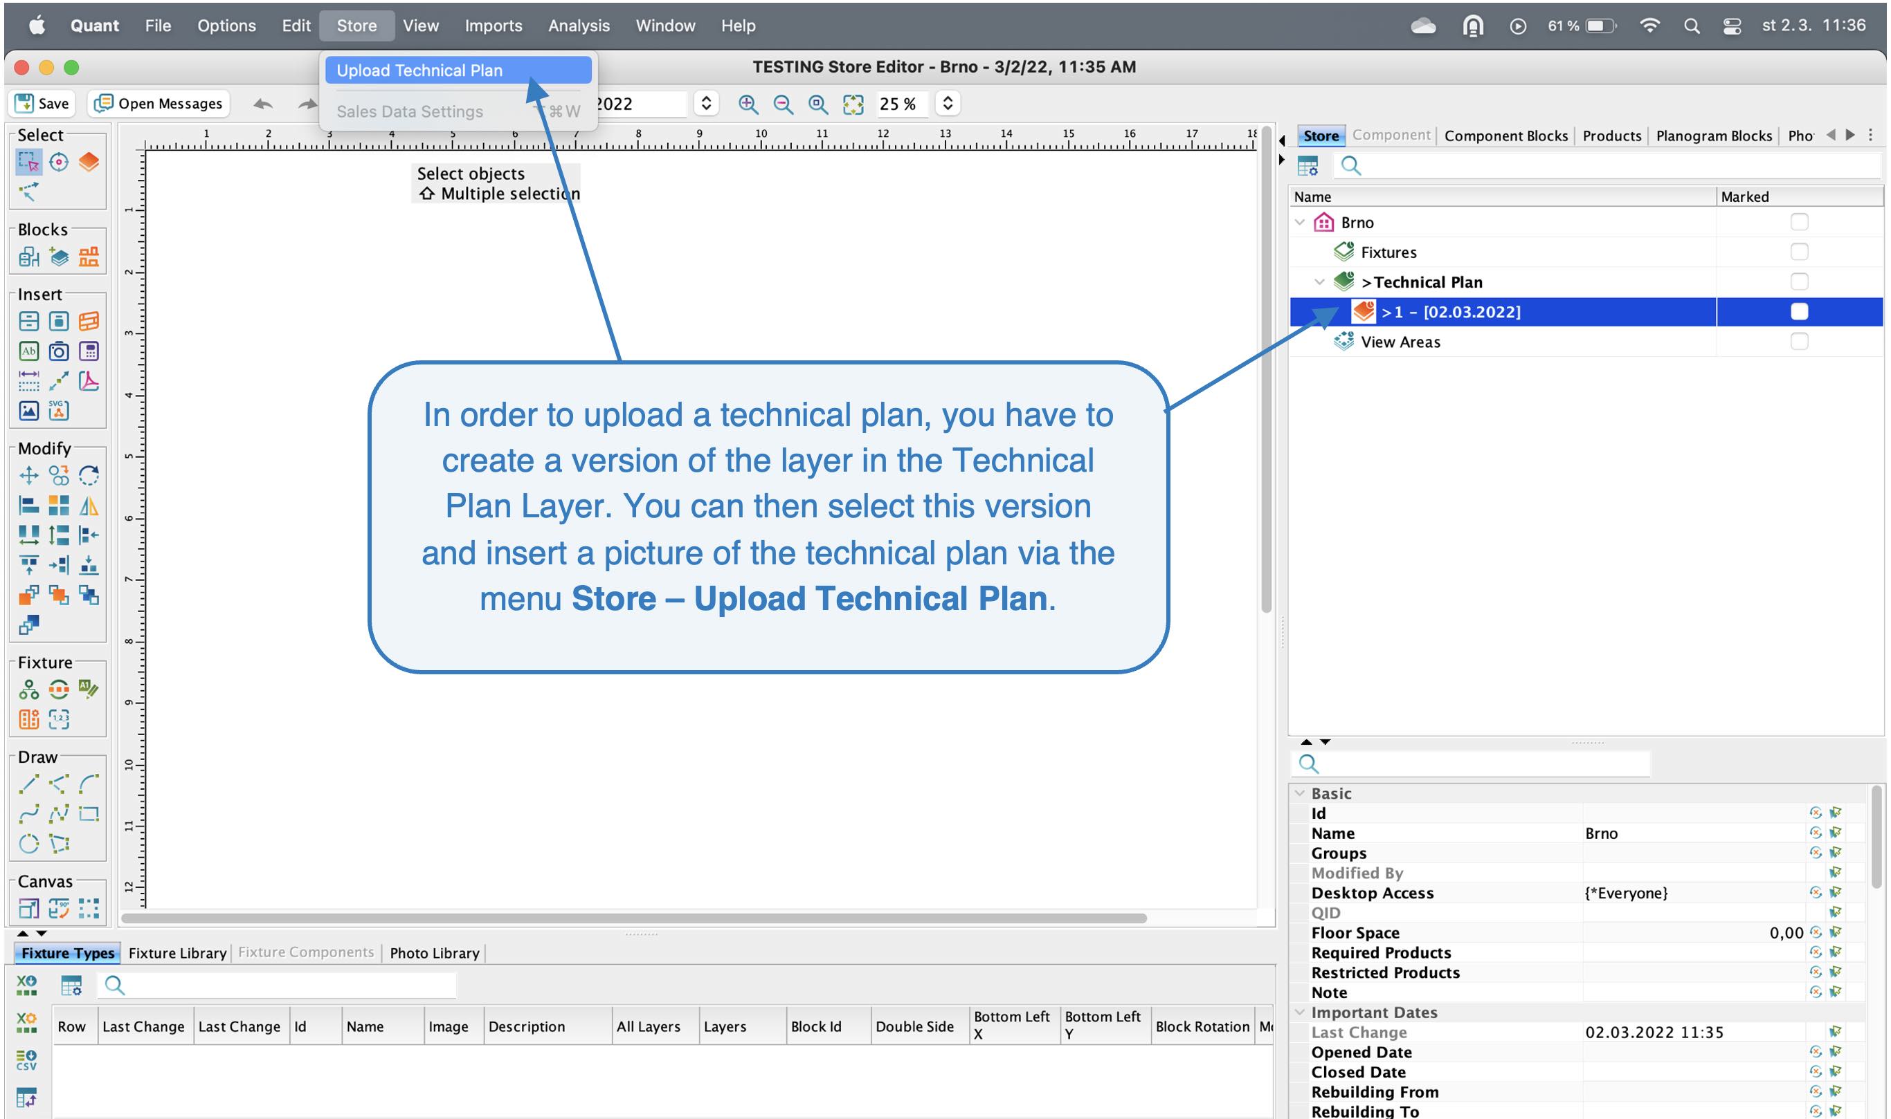This screenshot has height=1119, width=1891.
Task: Click the insert image picture icon
Action: click(28, 410)
